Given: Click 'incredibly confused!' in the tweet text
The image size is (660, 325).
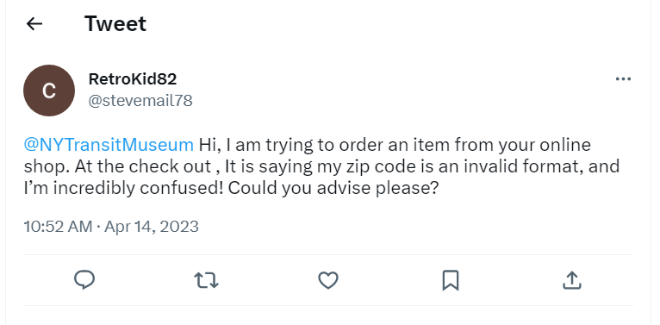Looking at the screenshot, I should (139, 188).
